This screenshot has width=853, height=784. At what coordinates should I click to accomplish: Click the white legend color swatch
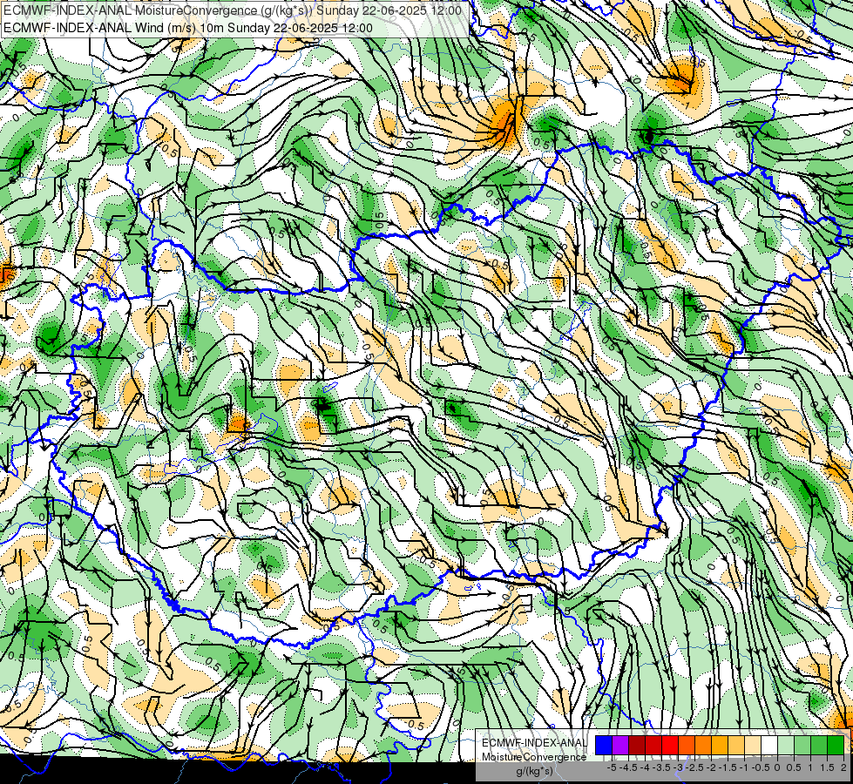click(769, 746)
